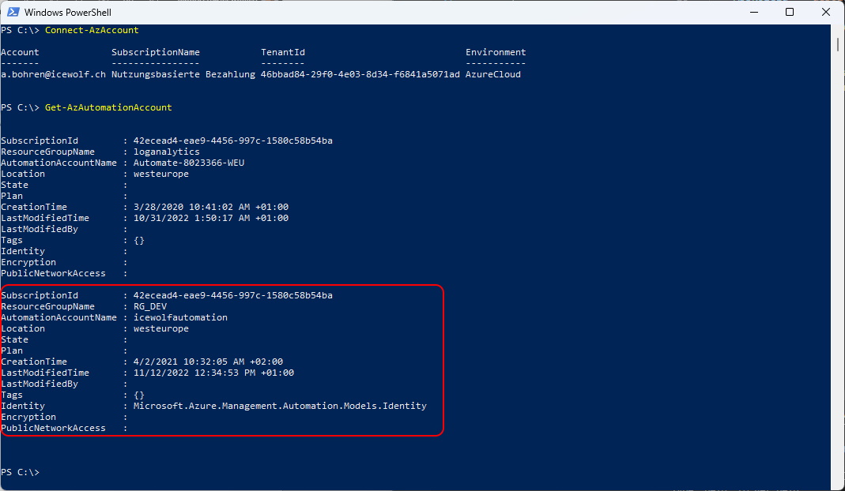
Task: Click the last empty PS C:\> prompt
Action: point(20,472)
